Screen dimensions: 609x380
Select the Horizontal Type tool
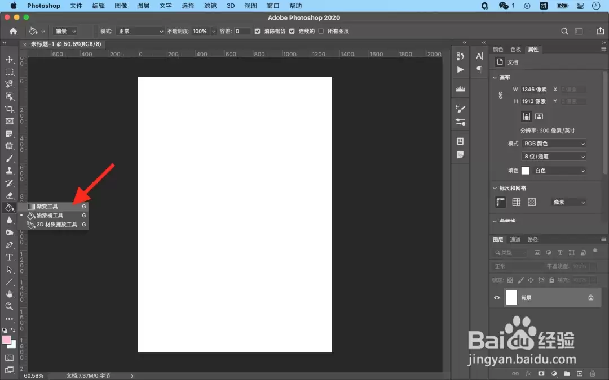10,257
